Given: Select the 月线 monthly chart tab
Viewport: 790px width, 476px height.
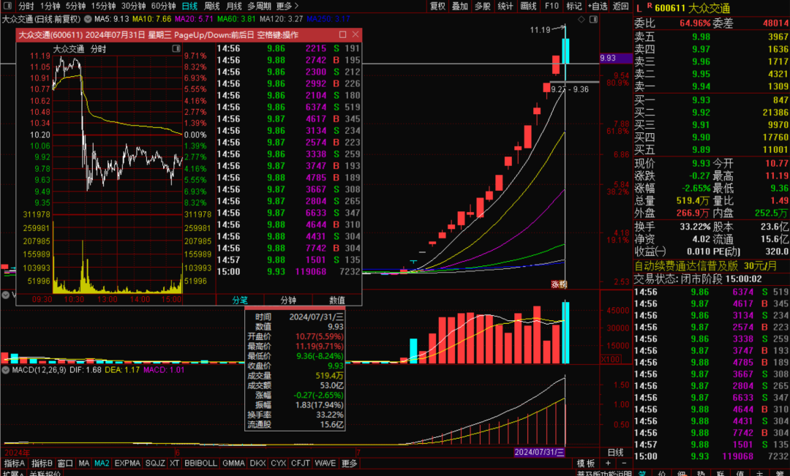Looking at the screenshot, I should click(234, 6).
